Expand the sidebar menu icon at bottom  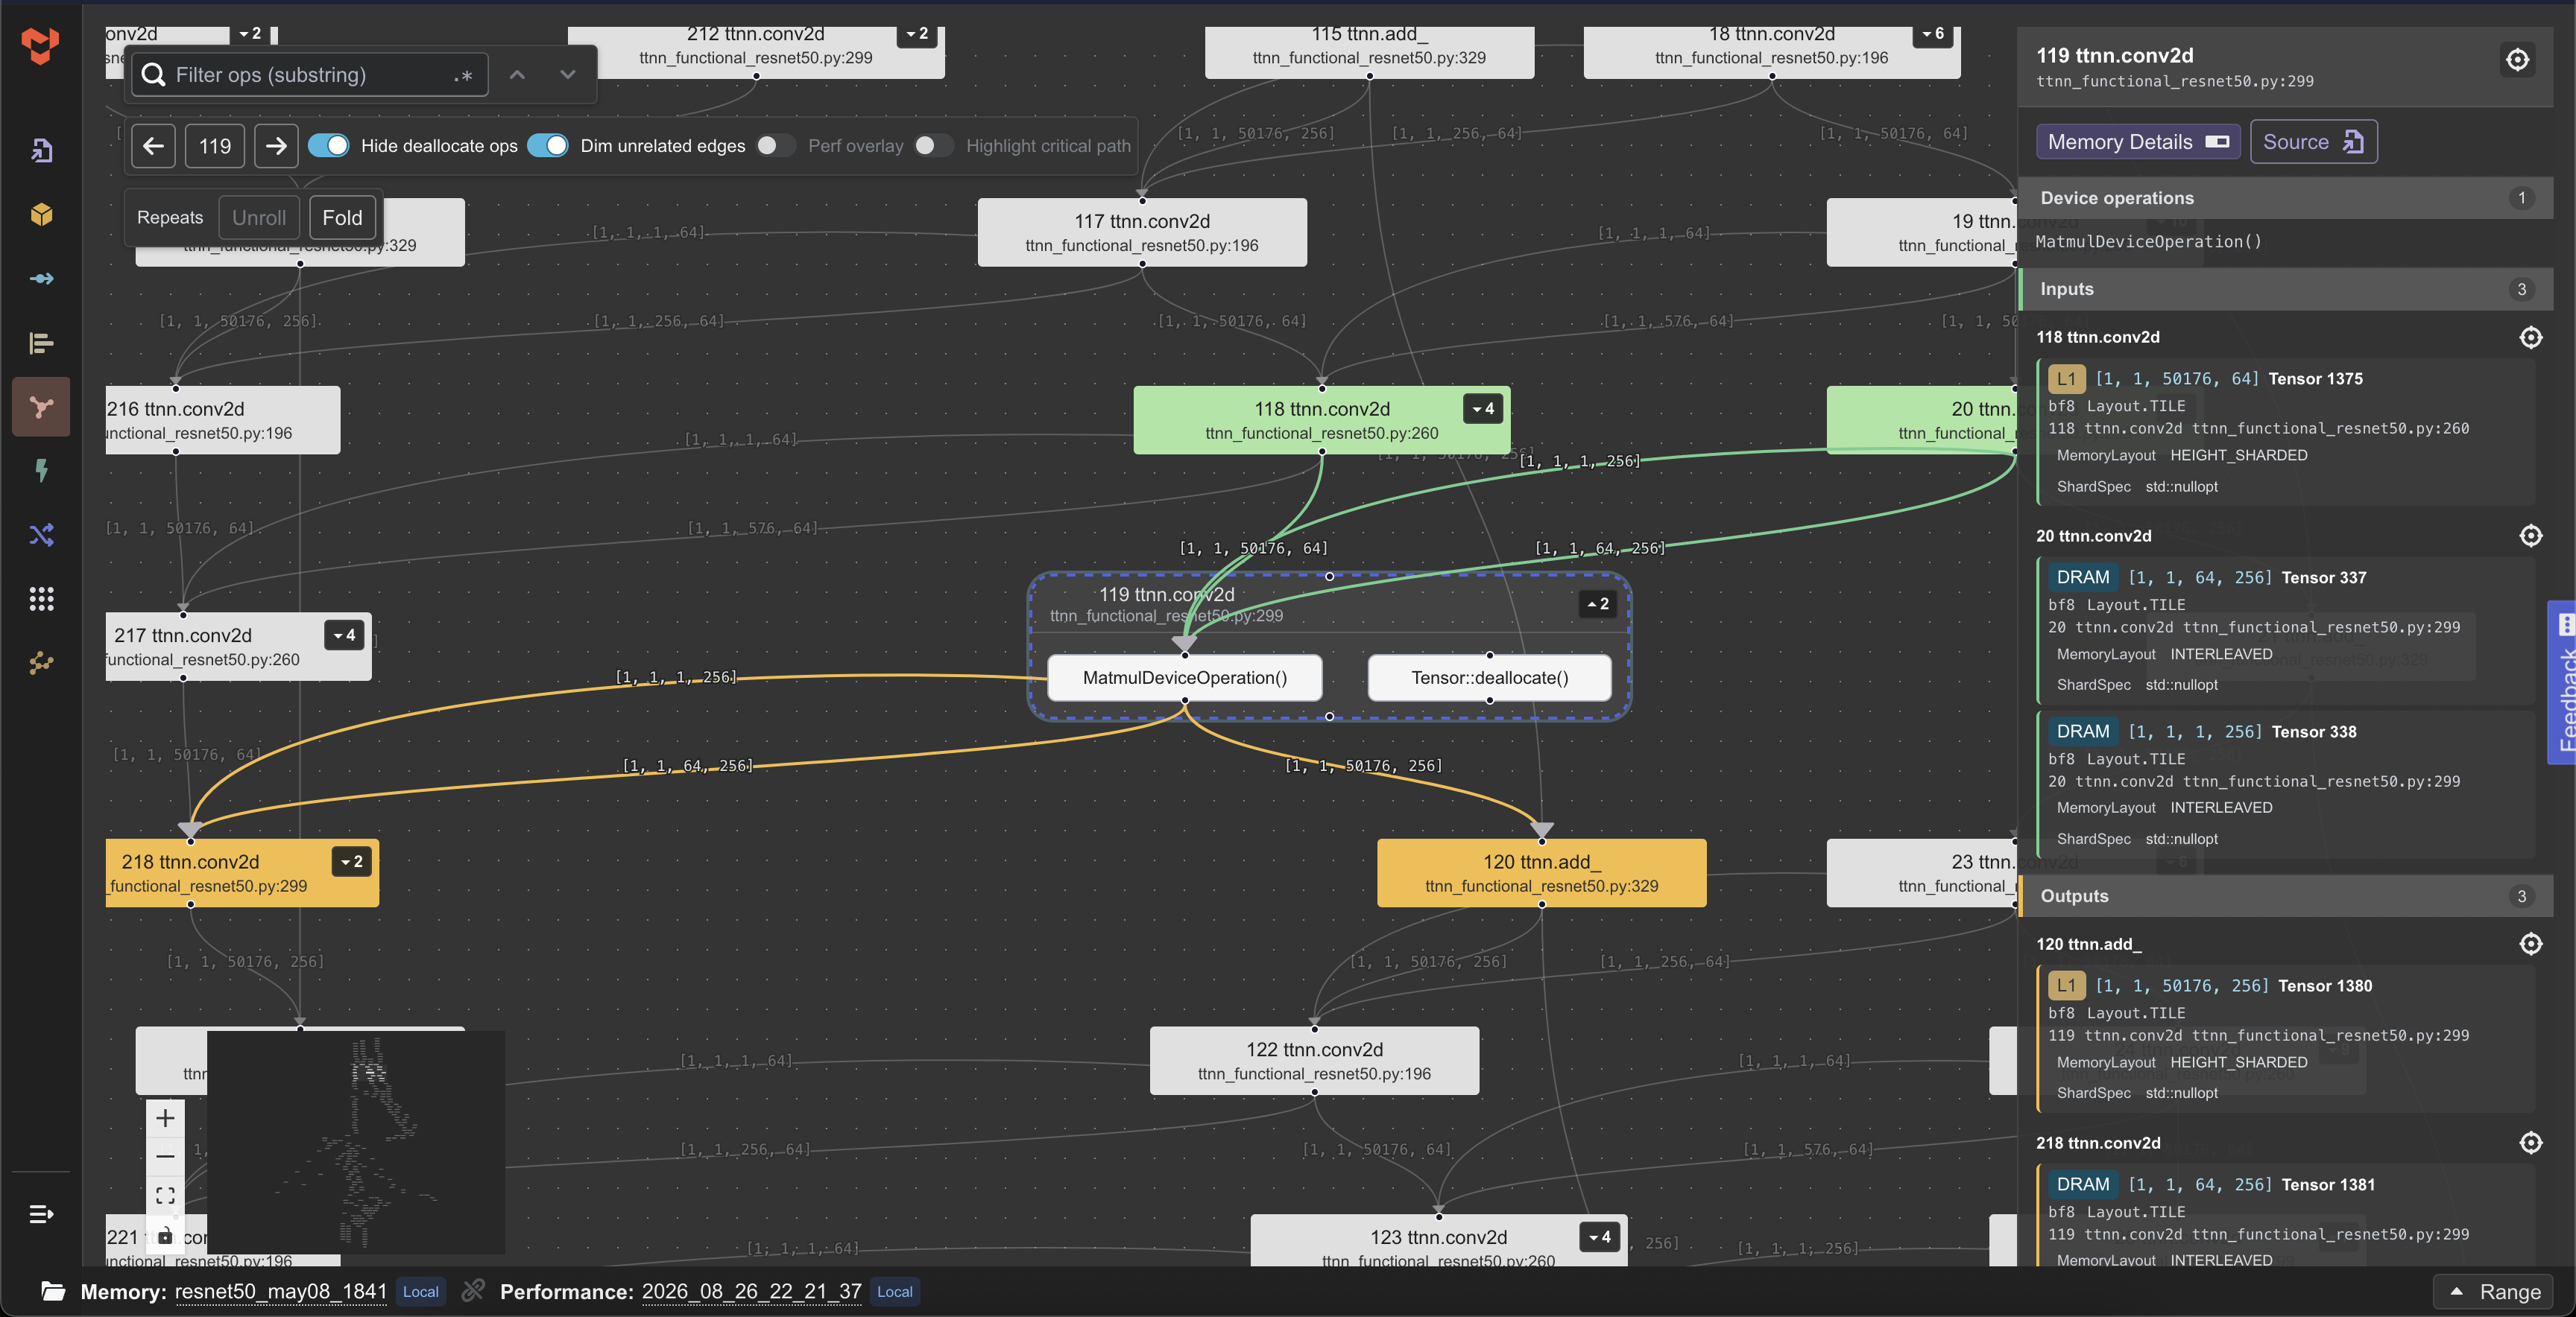(x=41, y=1214)
